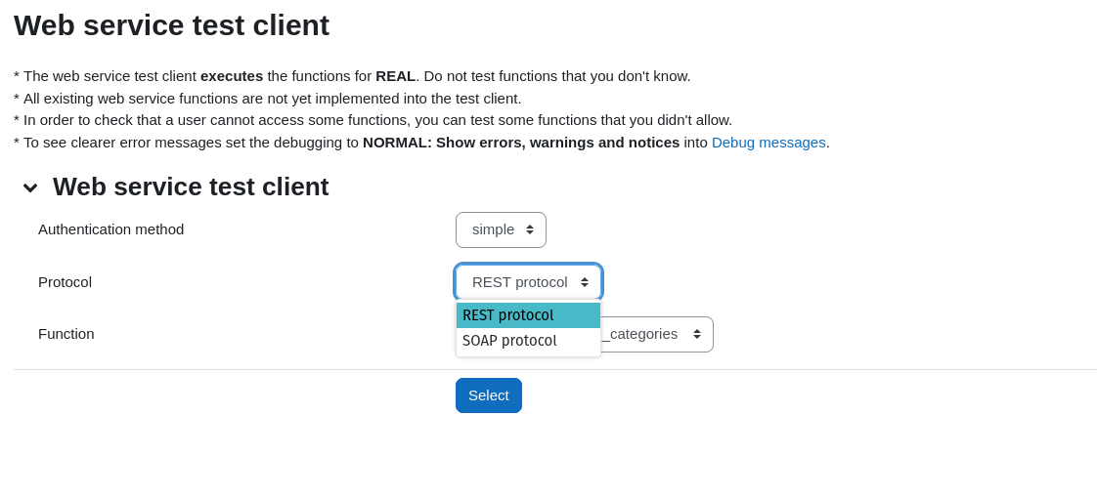Click the Protocol select box showing REST protocol

click(x=528, y=282)
